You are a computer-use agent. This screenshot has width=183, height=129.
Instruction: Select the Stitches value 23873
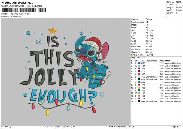tap(178, 2)
